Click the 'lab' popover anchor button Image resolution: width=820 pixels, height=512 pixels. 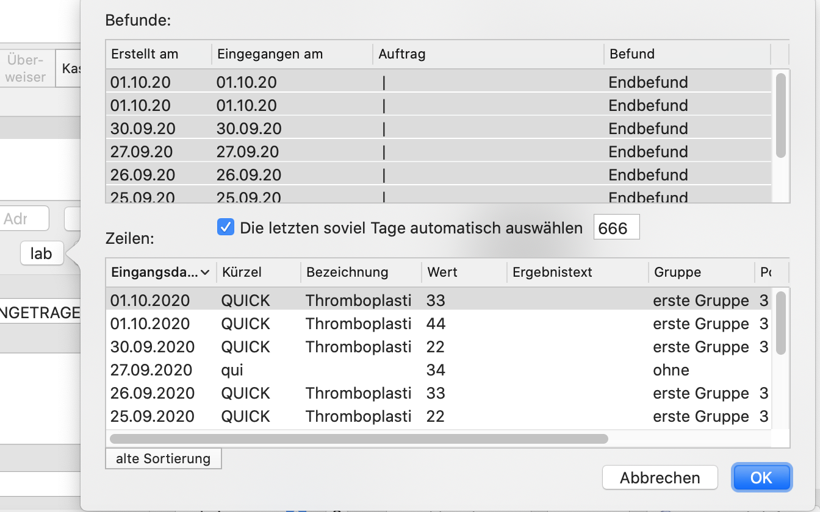click(41, 254)
